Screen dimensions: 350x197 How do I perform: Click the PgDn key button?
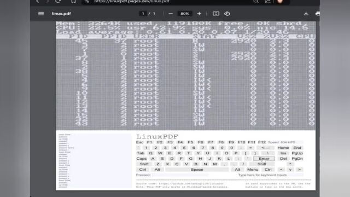coord(297,159)
